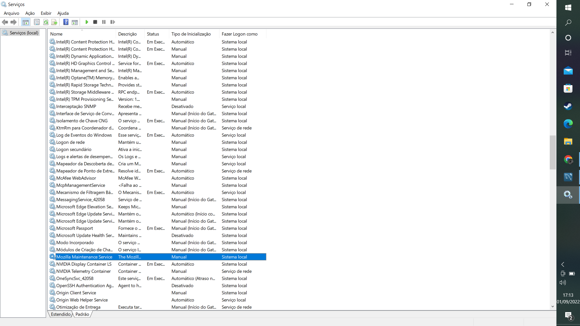This screenshot has width=580, height=326.
Task: Open the Ação menu
Action: (x=30, y=13)
